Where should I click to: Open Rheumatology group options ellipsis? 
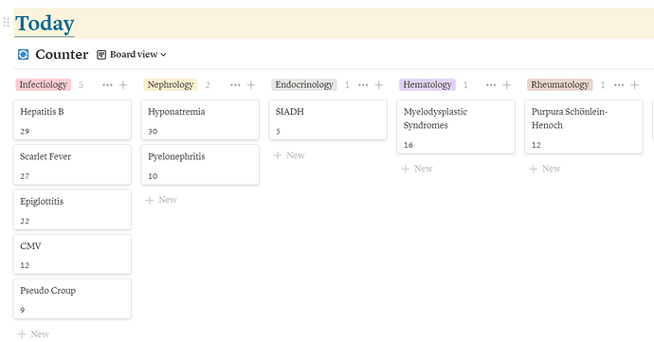point(619,85)
